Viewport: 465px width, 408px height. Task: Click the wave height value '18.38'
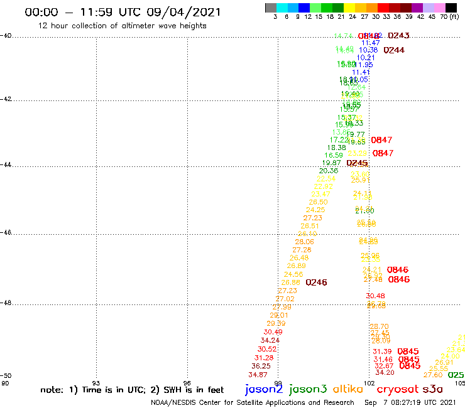coord(337,148)
